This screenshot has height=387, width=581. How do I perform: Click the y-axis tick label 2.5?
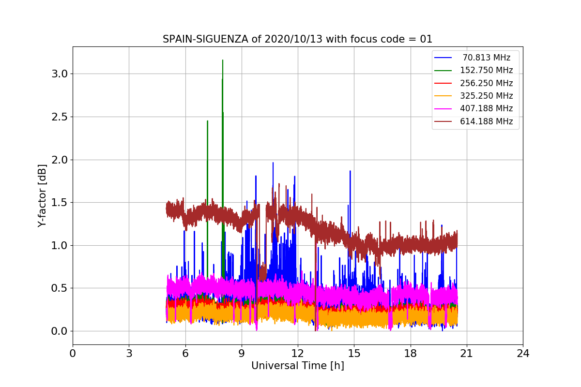(60, 117)
